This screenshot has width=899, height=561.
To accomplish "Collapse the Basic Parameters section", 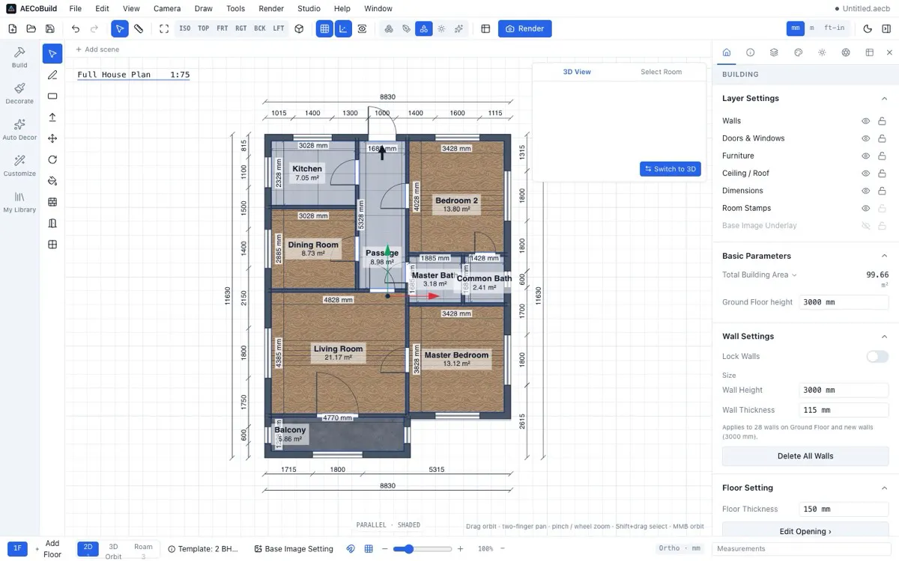I will [x=884, y=256].
